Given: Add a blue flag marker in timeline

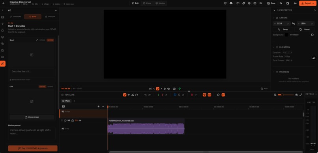Looking at the screenshot, I should click(175, 95).
